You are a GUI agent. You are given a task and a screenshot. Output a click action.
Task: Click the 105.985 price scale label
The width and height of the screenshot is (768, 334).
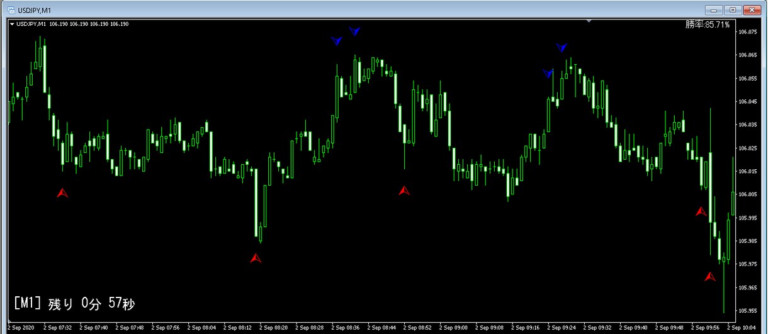coord(748,241)
